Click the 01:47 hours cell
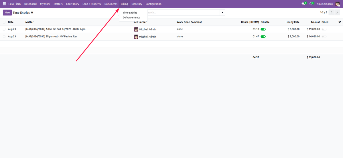The image size is (343, 158). [x=256, y=37]
